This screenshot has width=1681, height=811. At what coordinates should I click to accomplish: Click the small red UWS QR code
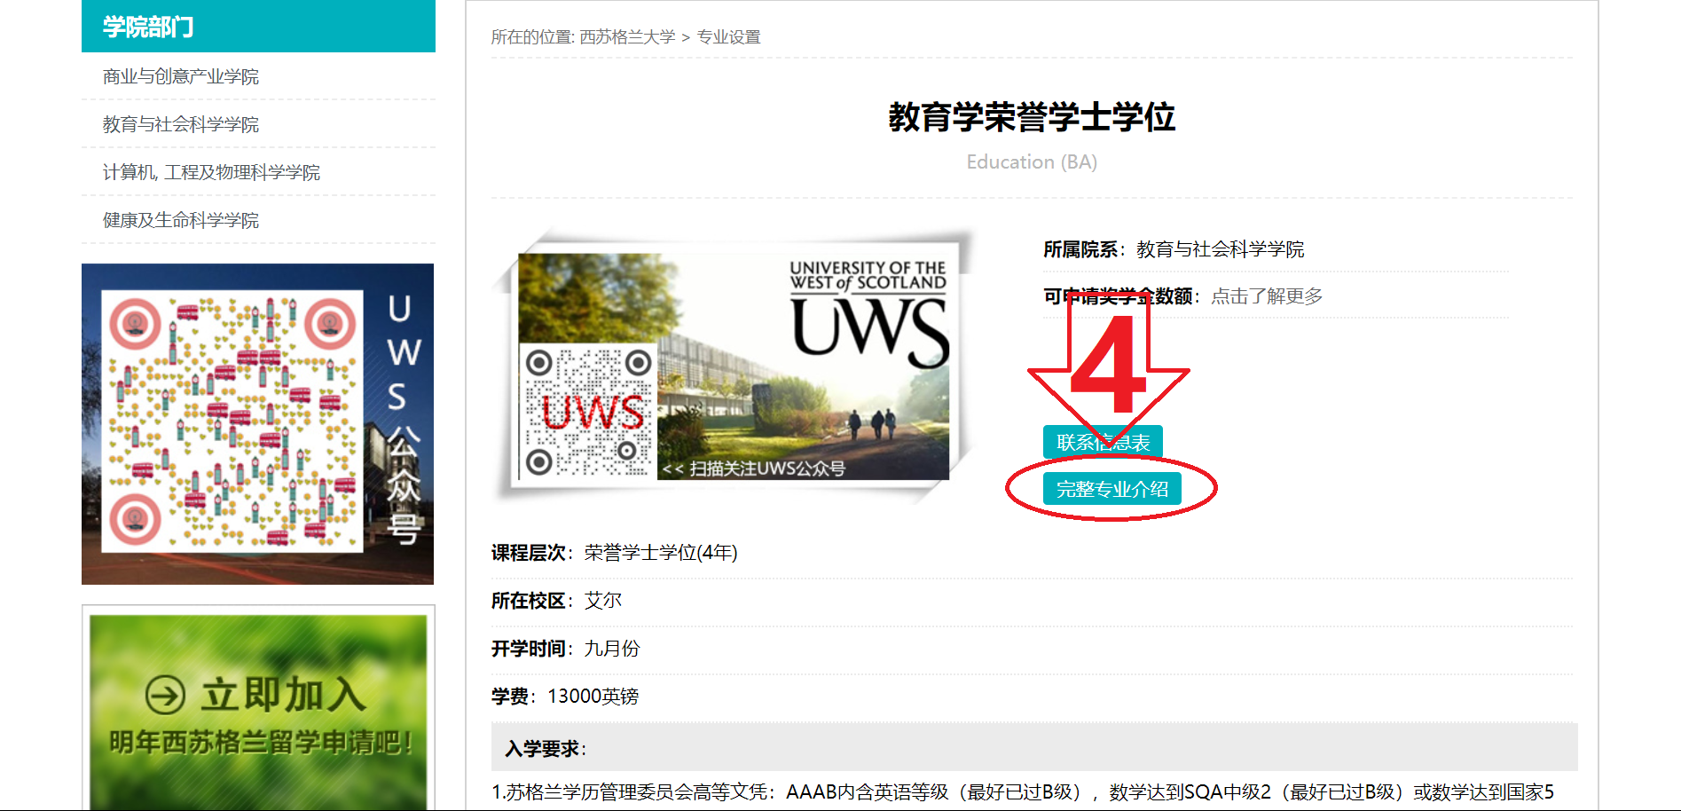(588, 411)
